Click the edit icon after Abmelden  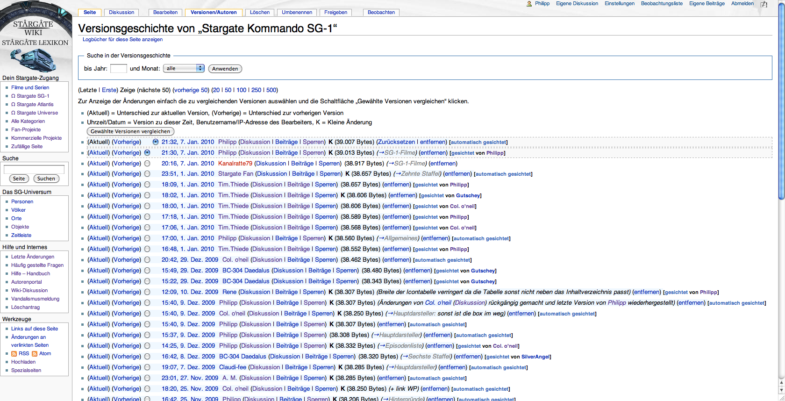pyautogui.click(x=764, y=4)
